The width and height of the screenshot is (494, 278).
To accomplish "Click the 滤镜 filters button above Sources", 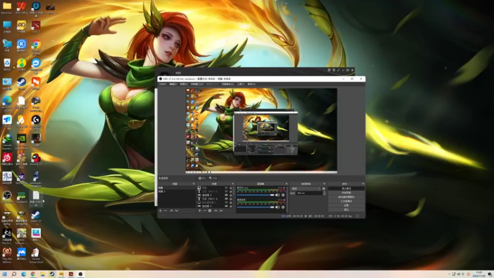I will click(213, 178).
